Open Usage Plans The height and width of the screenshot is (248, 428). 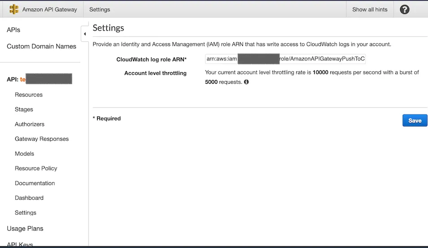click(x=25, y=228)
